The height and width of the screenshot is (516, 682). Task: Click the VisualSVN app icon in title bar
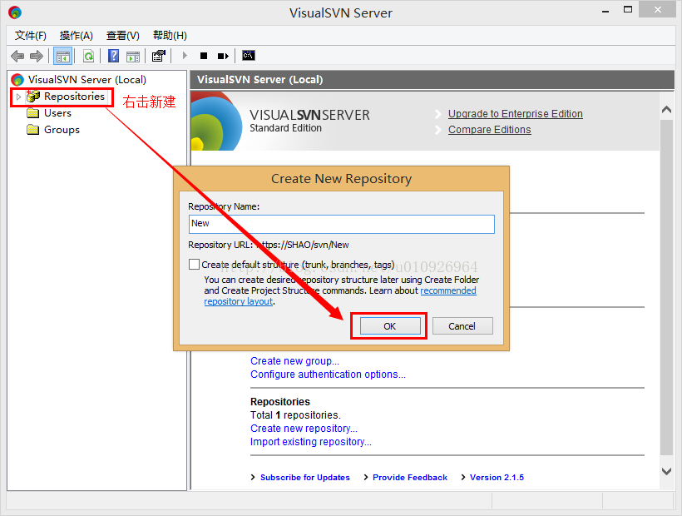[x=15, y=12]
